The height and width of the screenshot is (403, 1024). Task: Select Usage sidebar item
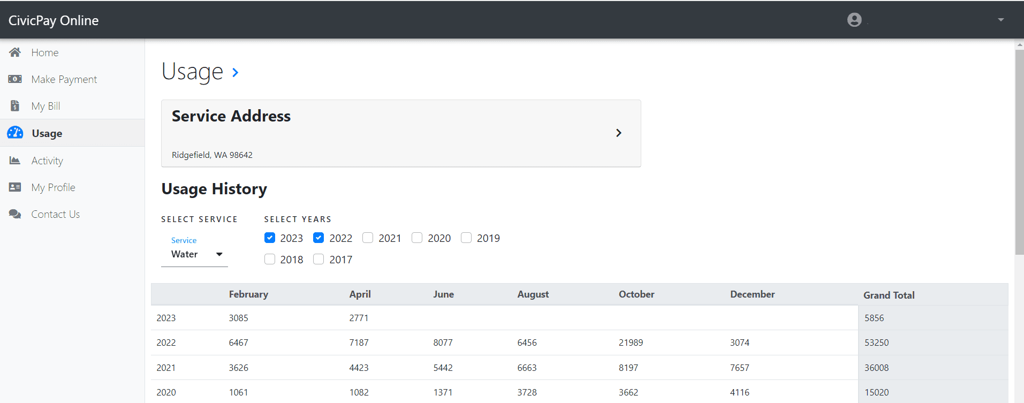72,133
